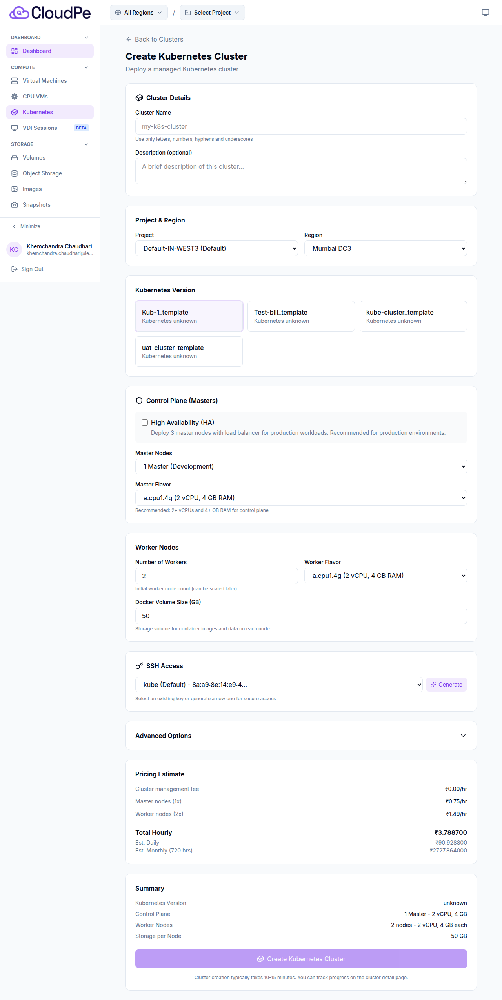This screenshot has width=502, height=1000.
Task: Collapse the COMPUTE sidebar section
Action: click(x=50, y=67)
